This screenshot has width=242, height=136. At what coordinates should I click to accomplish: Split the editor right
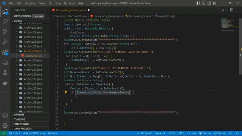point(231,10)
